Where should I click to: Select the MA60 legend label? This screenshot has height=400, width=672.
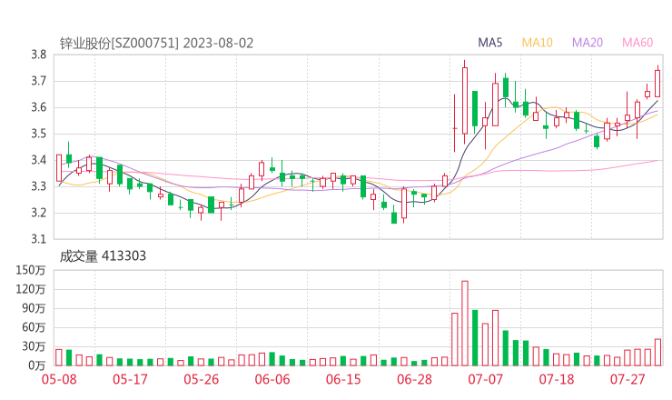[x=637, y=43]
